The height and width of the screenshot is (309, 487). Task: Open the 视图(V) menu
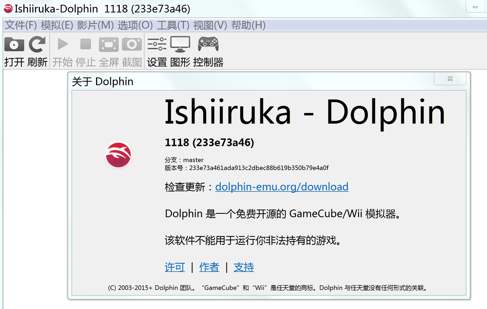(x=210, y=25)
